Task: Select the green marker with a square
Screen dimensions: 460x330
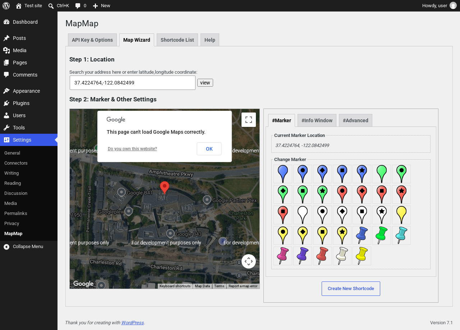Action: pyautogui.click(x=303, y=194)
